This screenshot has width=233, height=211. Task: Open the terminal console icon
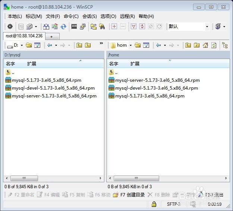point(74,27)
